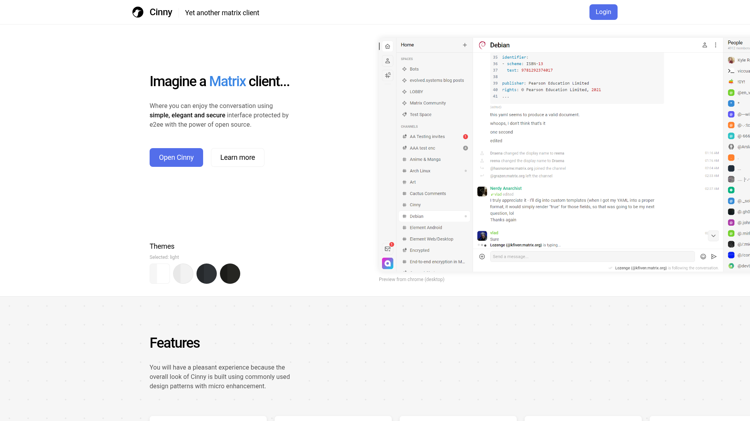The image size is (750, 421).
Task: Click vlad's avatar in the chat
Action: point(482,235)
